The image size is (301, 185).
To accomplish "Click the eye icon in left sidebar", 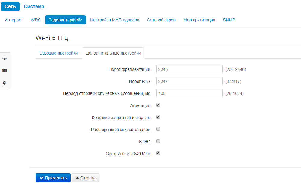I will (x=4, y=59).
